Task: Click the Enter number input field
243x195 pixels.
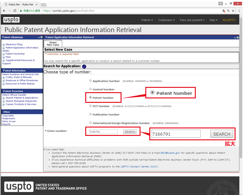Action: click(x=103, y=132)
